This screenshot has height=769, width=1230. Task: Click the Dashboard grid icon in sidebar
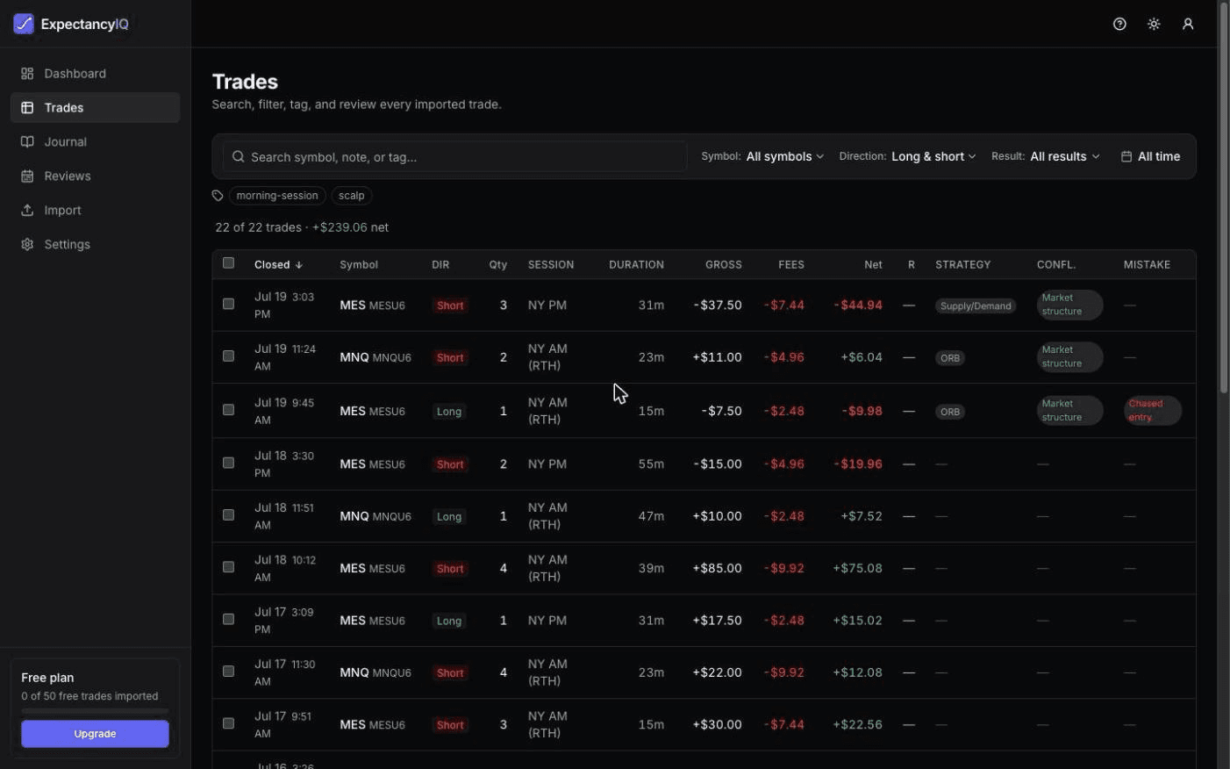pos(27,74)
